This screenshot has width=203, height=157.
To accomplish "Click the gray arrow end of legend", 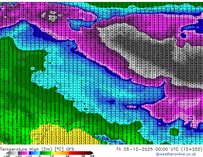I will pos(7,153).
